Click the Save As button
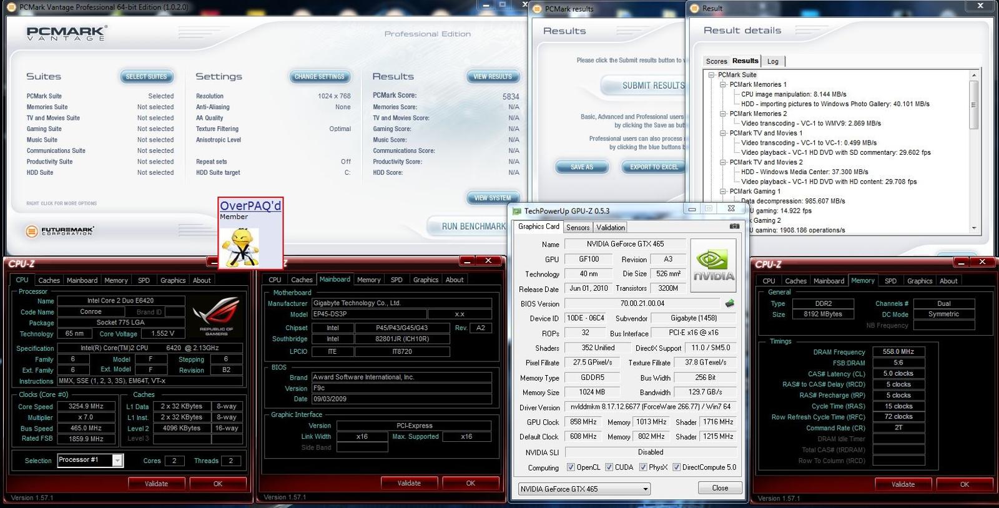This screenshot has height=508, width=999. (582, 167)
